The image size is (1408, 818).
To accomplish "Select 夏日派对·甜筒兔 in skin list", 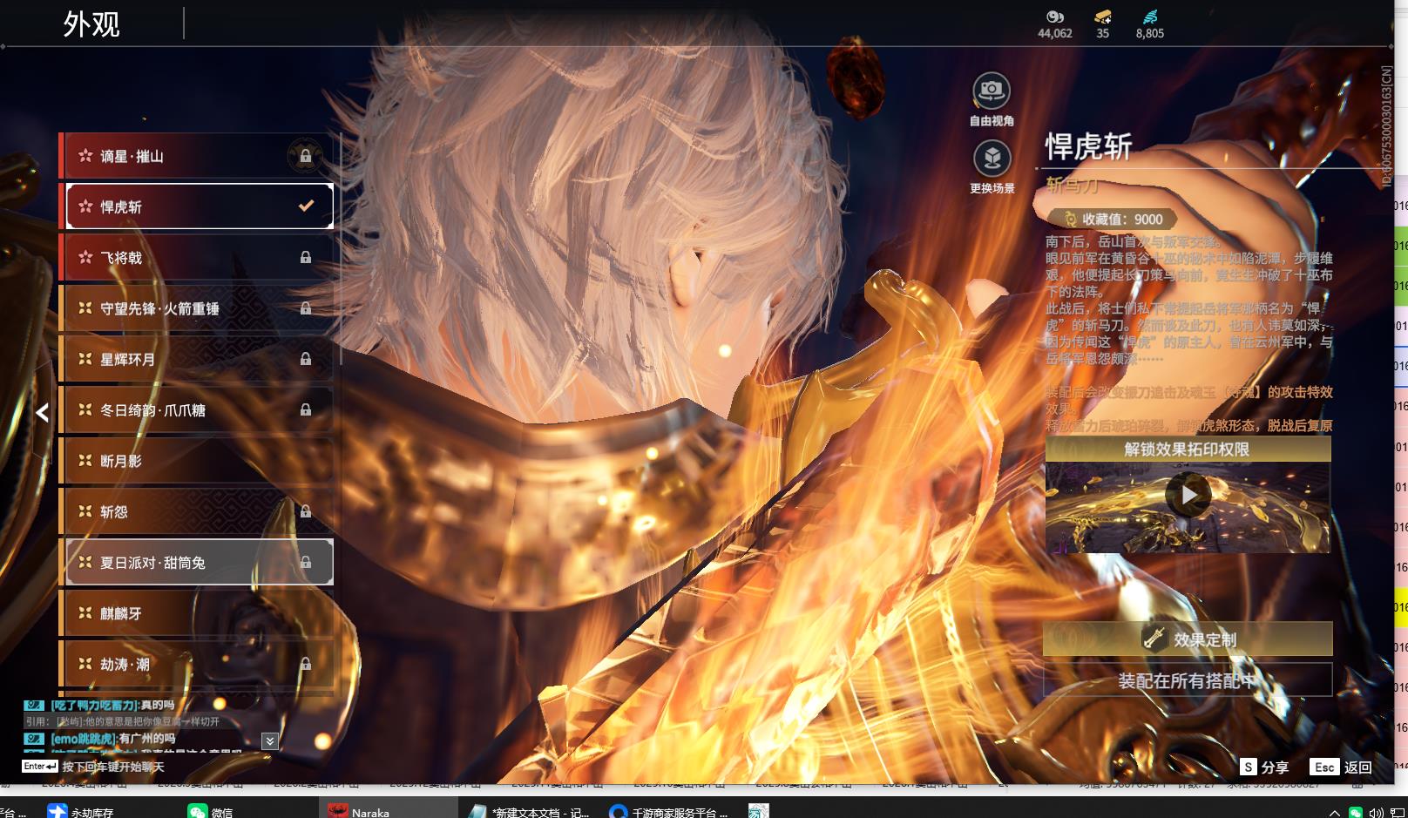I will click(196, 563).
